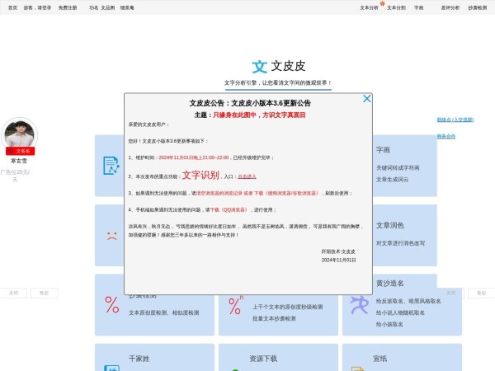Click the user avatar photo on left
Viewport: 495px width, 371px height.
click(x=20, y=134)
